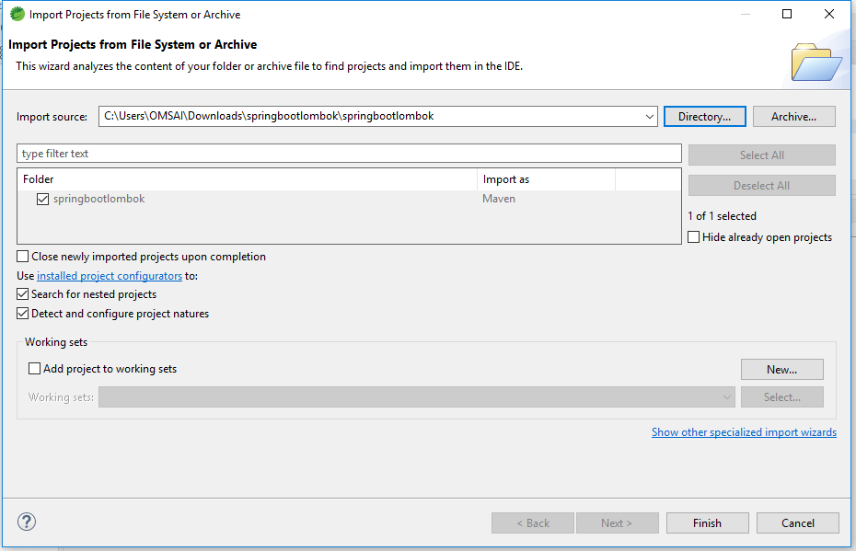The width and height of the screenshot is (856, 551).
Task: Disable Detect and configure project natures
Action: pyautogui.click(x=22, y=314)
